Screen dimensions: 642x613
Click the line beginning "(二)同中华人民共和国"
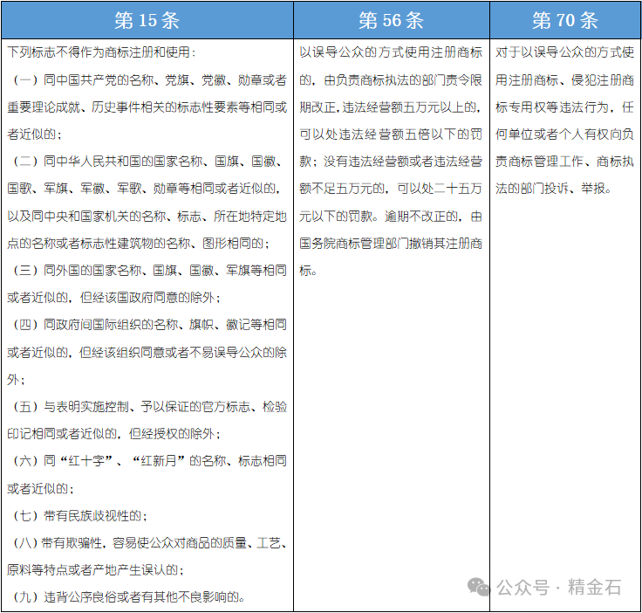147,162
